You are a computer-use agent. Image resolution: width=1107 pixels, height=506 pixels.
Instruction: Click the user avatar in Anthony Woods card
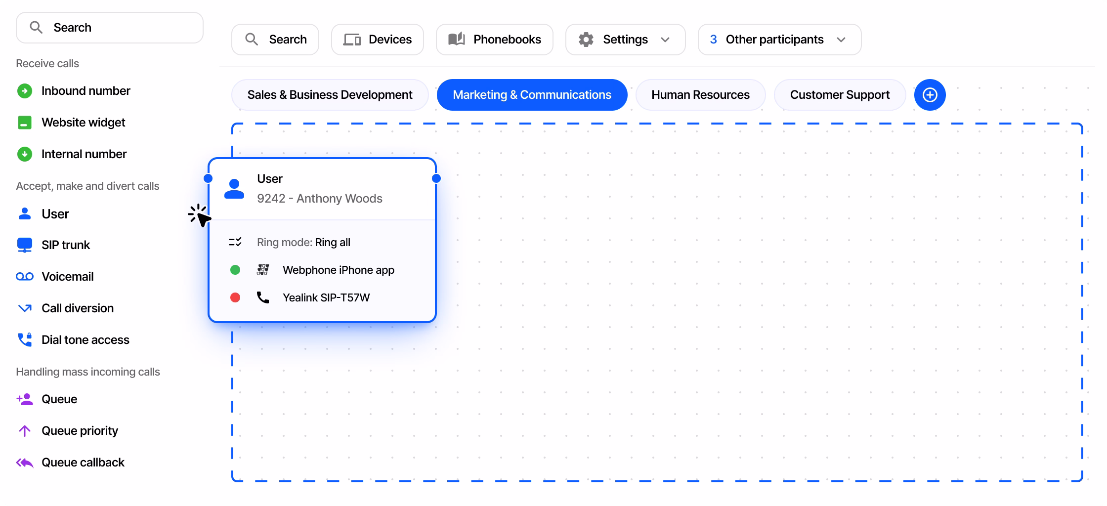pyautogui.click(x=234, y=189)
